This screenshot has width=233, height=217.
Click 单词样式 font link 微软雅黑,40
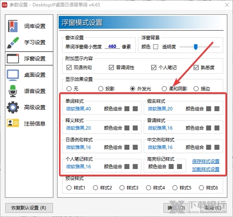(78, 109)
